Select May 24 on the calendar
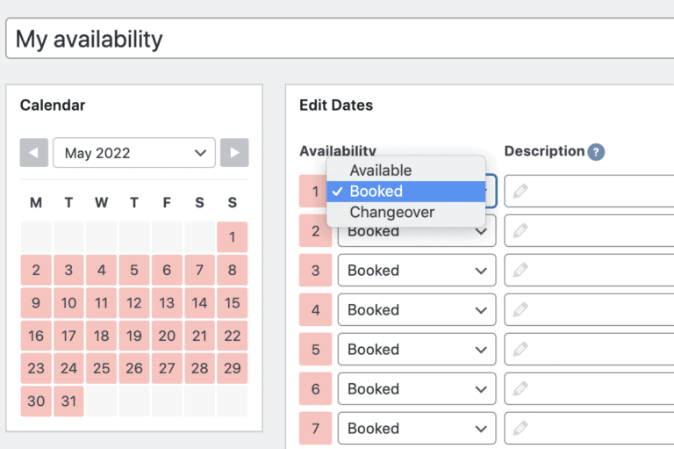This screenshot has height=449, width=674. point(68,368)
